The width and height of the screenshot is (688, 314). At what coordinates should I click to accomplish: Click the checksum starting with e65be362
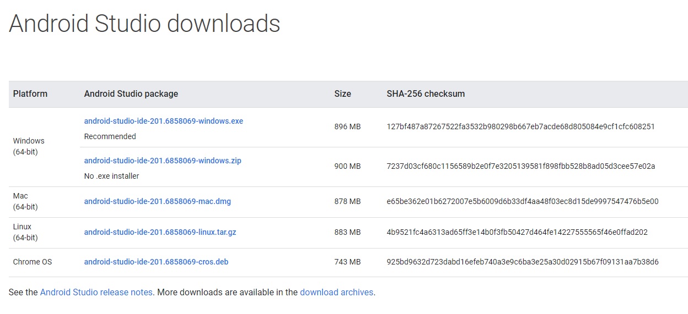point(523,201)
